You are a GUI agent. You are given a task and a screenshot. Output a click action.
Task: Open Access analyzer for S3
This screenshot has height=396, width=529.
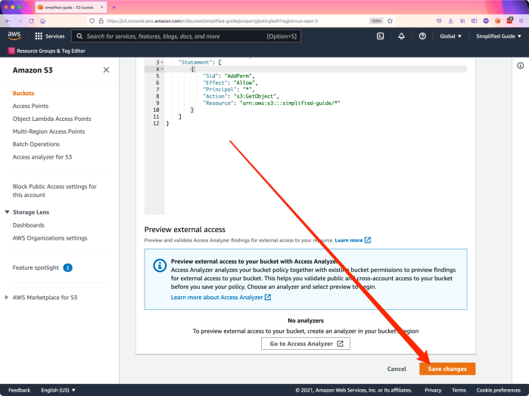(x=42, y=157)
